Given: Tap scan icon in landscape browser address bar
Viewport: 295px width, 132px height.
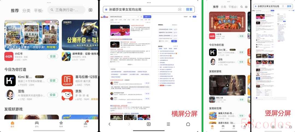Looking at the screenshot, I should coord(180,9).
